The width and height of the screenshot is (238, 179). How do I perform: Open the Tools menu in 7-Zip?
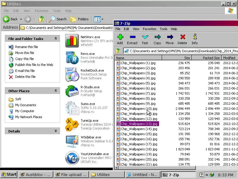(x=163, y=29)
